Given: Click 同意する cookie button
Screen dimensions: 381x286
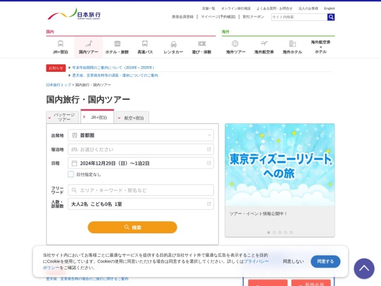Looking at the screenshot, I should [x=325, y=261].
